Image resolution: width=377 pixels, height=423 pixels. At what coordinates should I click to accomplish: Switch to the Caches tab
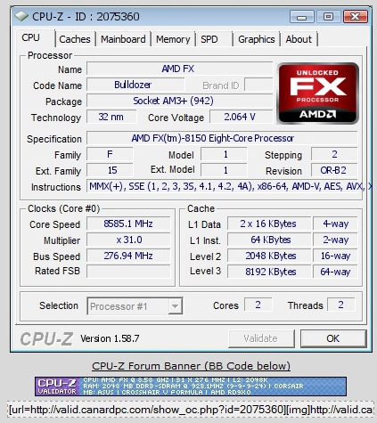click(x=75, y=39)
